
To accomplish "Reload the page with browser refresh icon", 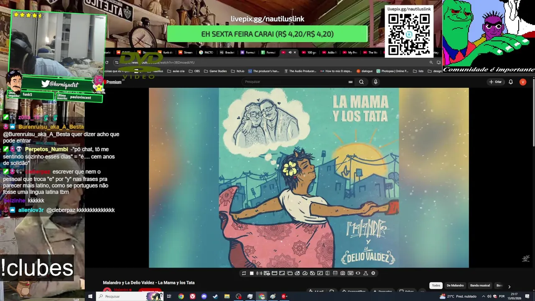I will tap(107, 62).
